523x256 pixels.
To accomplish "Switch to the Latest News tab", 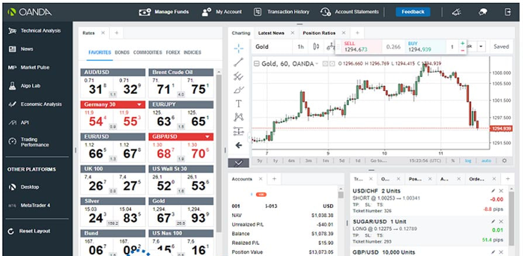I will pos(271,33).
